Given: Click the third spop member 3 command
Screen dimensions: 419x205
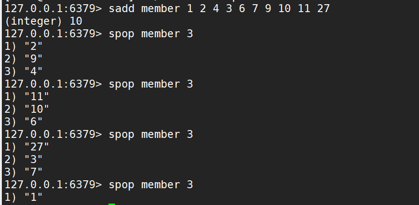Looking at the screenshot, I should pyautogui.click(x=151, y=135).
